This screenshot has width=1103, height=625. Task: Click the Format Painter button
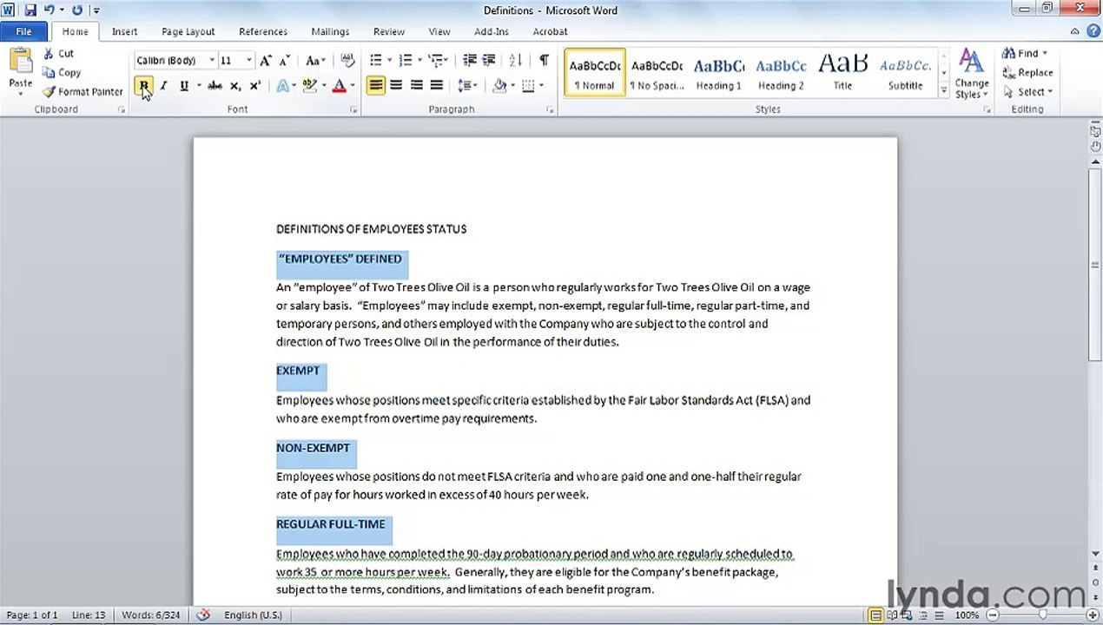(83, 92)
